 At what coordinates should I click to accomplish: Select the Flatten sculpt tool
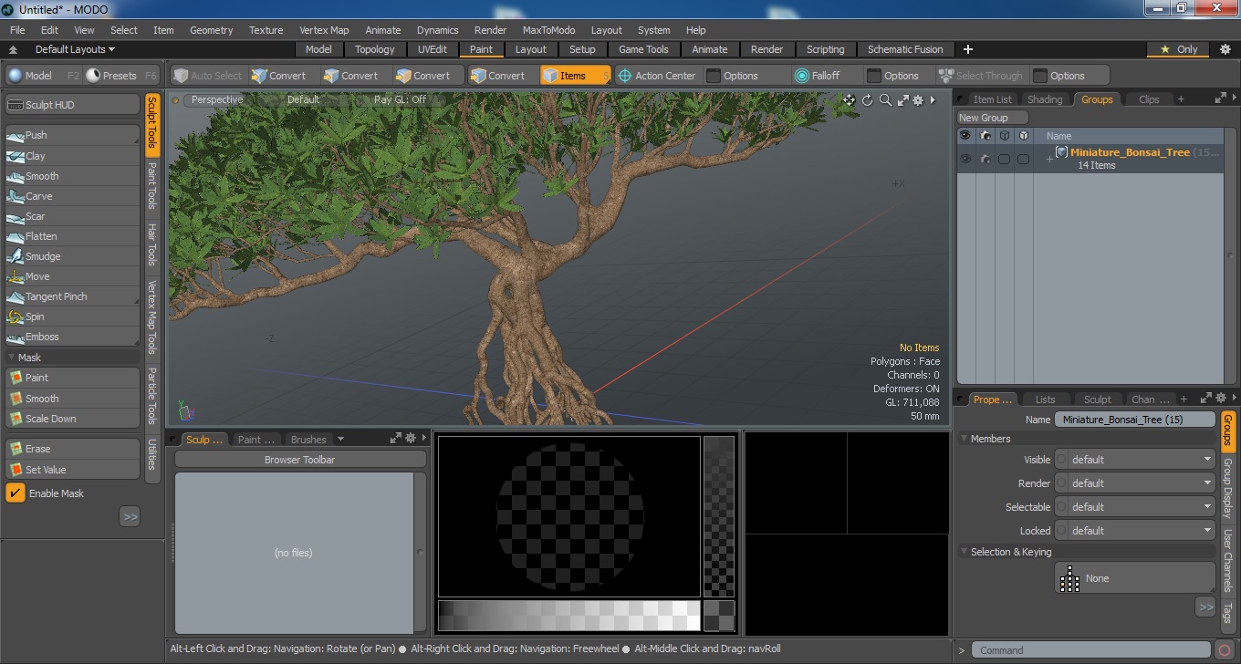(72, 236)
